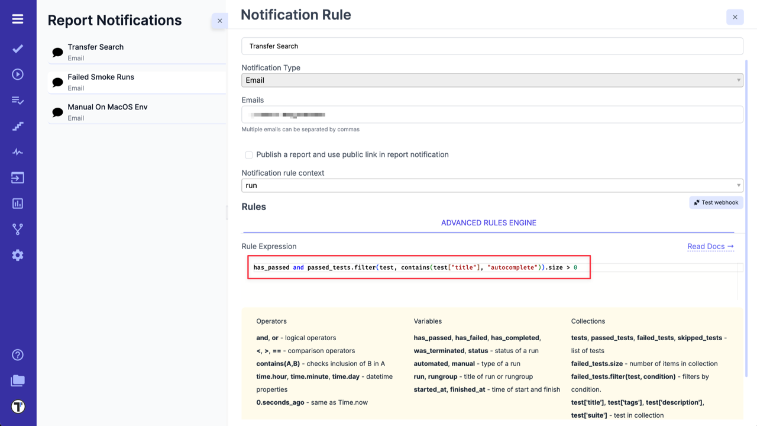Viewport: 757px width, 426px height.
Task: Click the Test webhook button
Action: (716, 202)
